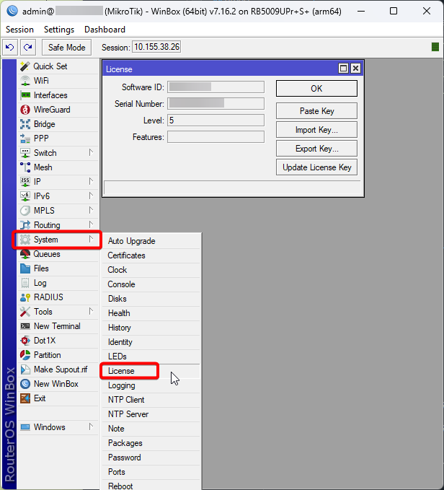Choose NTP Client in System submenu

click(x=126, y=400)
